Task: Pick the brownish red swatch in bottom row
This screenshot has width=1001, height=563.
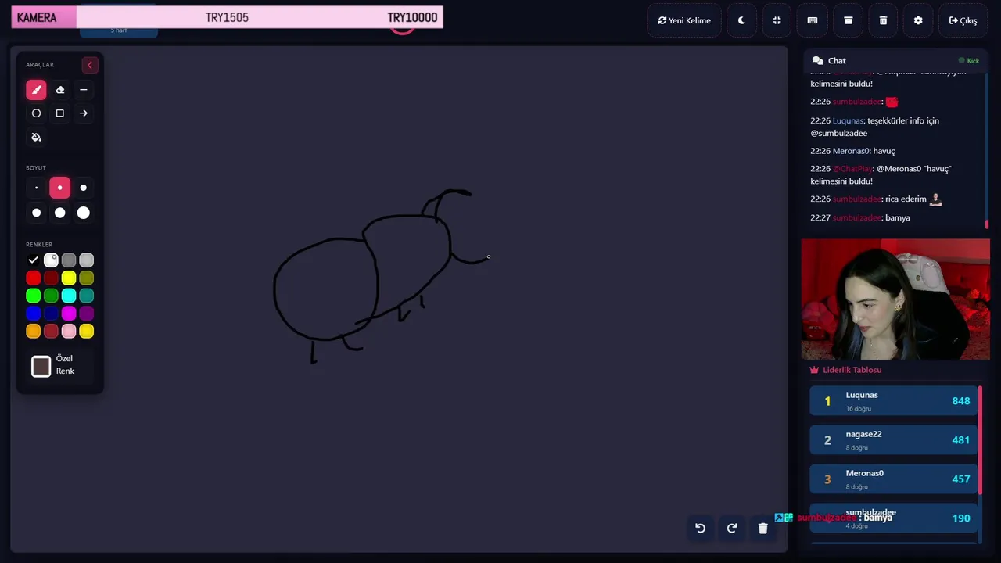Action: pyautogui.click(x=51, y=332)
